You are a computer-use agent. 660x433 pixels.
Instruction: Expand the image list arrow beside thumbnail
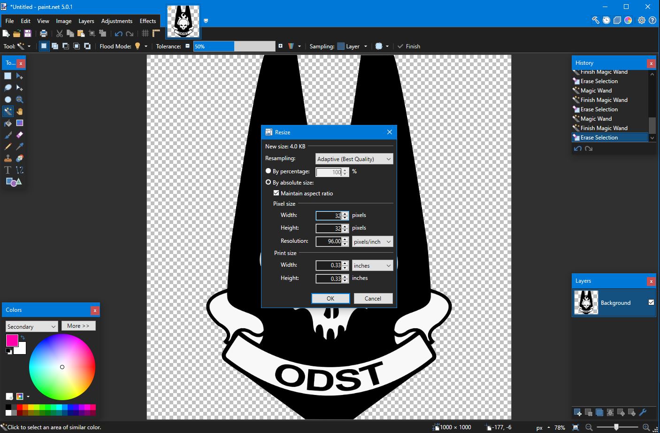(206, 21)
